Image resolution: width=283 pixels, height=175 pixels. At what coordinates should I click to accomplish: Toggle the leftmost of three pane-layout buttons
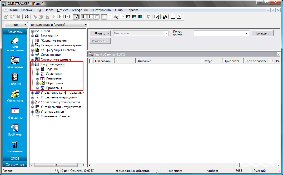click(x=84, y=17)
